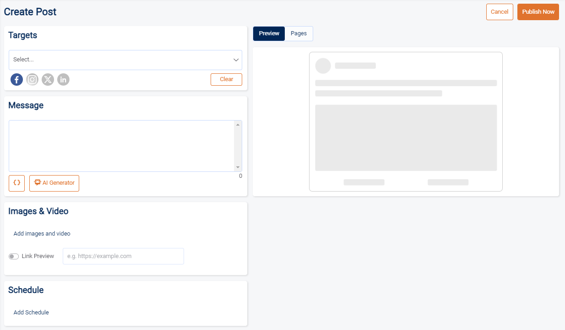Clear the selected targets
This screenshot has height=330, width=565.
[226, 79]
